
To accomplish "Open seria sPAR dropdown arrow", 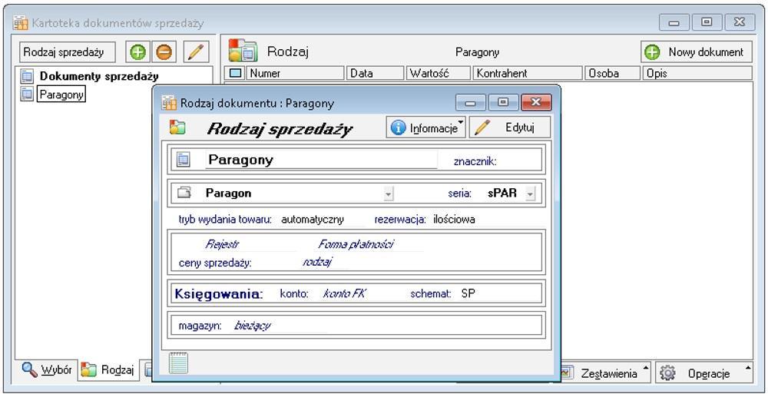I will (529, 194).
